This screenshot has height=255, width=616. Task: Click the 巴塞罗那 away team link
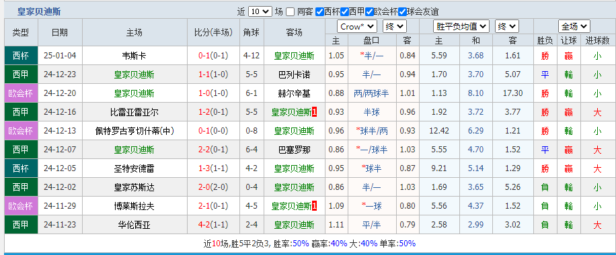coord(295,150)
